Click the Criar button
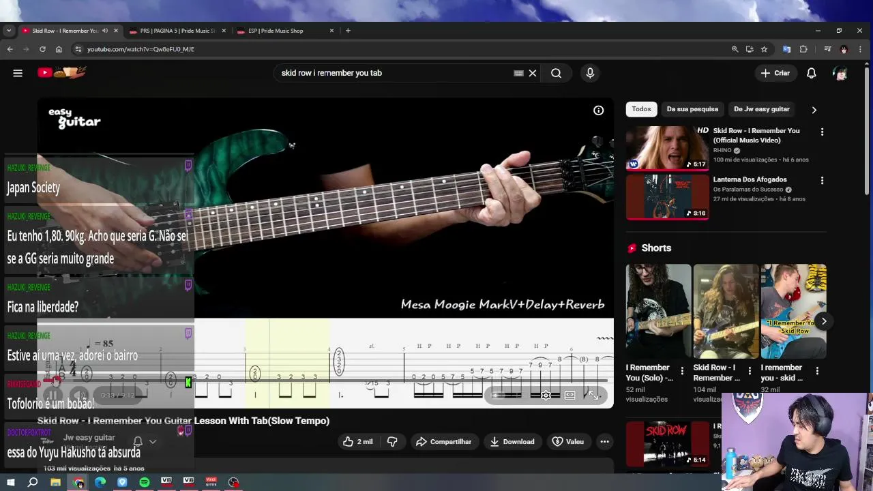This screenshot has height=491, width=873. [x=775, y=73]
